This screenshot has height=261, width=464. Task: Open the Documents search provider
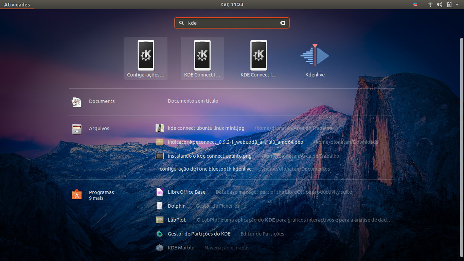click(x=93, y=101)
